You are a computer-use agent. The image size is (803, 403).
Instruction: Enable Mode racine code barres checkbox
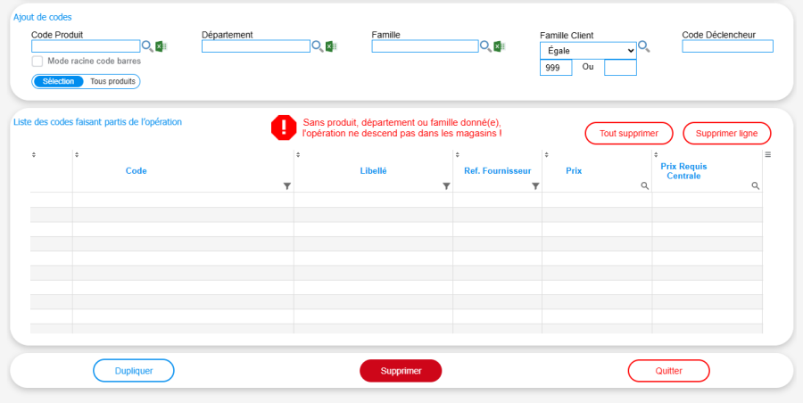click(37, 62)
